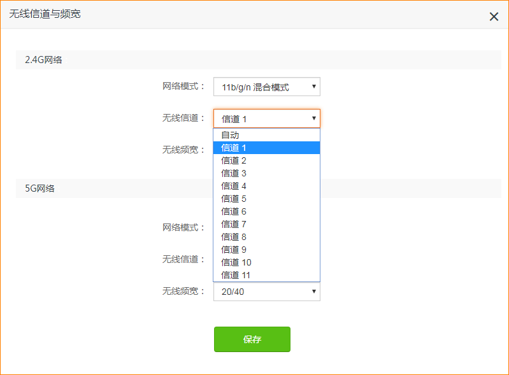This screenshot has width=509, height=375.
Task: Choose 信道 8 from the list
Action: click(266, 237)
